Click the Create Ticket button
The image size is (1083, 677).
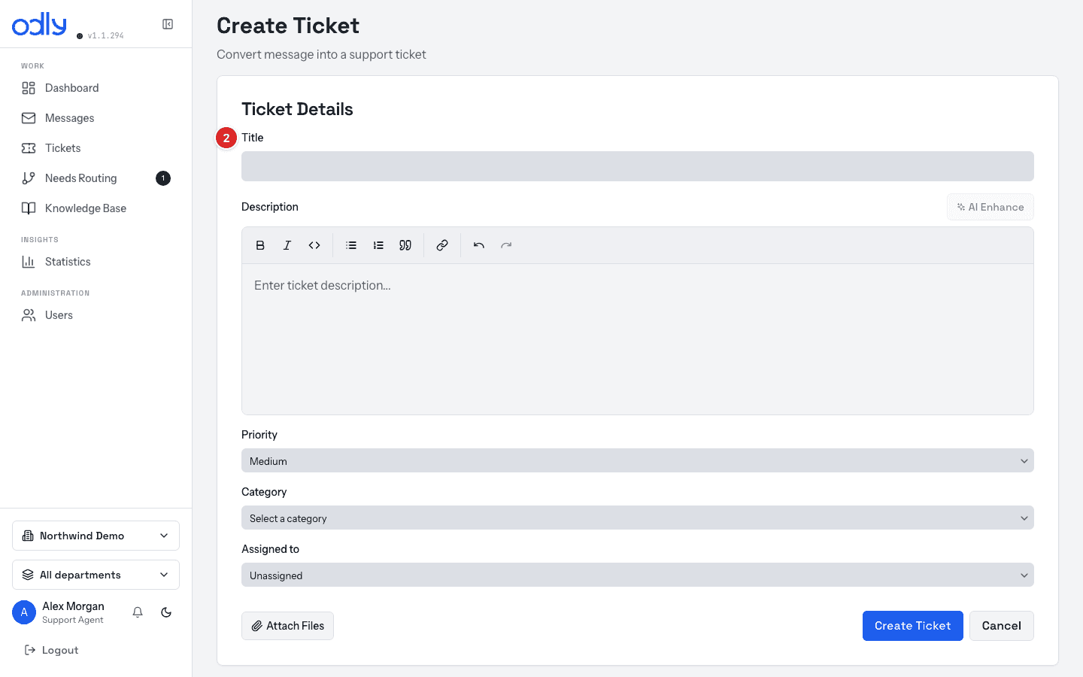coord(912,626)
